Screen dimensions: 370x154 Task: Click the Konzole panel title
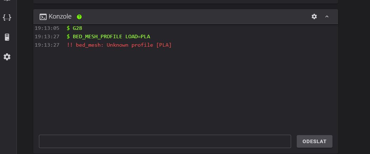(x=60, y=16)
